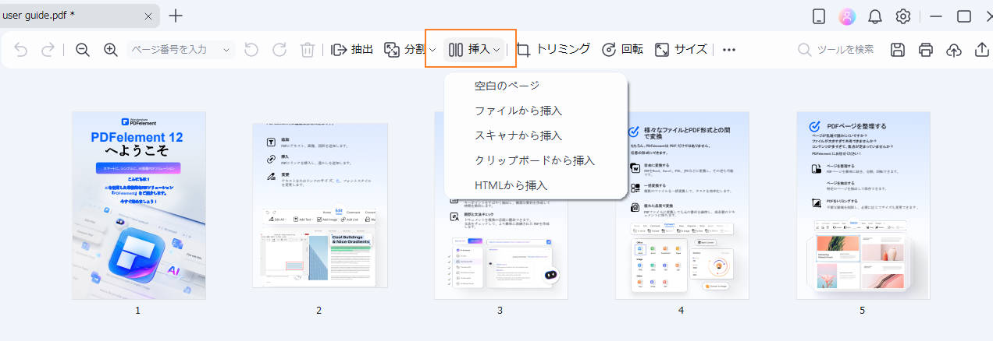993x341 pixels.
Task: Click the 分割 split tool
Action: click(x=404, y=50)
